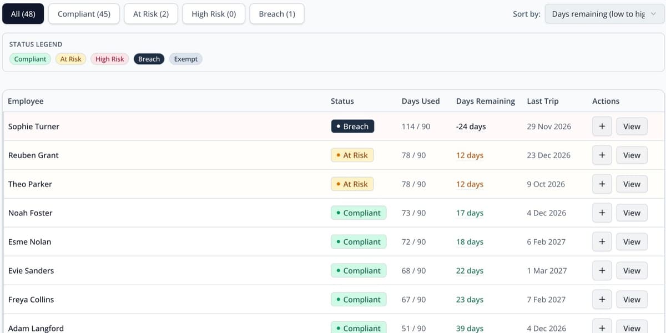This screenshot has width=666, height=333.
Task: Click the 6 Feb 2027 last trip date
Action: 547,242
